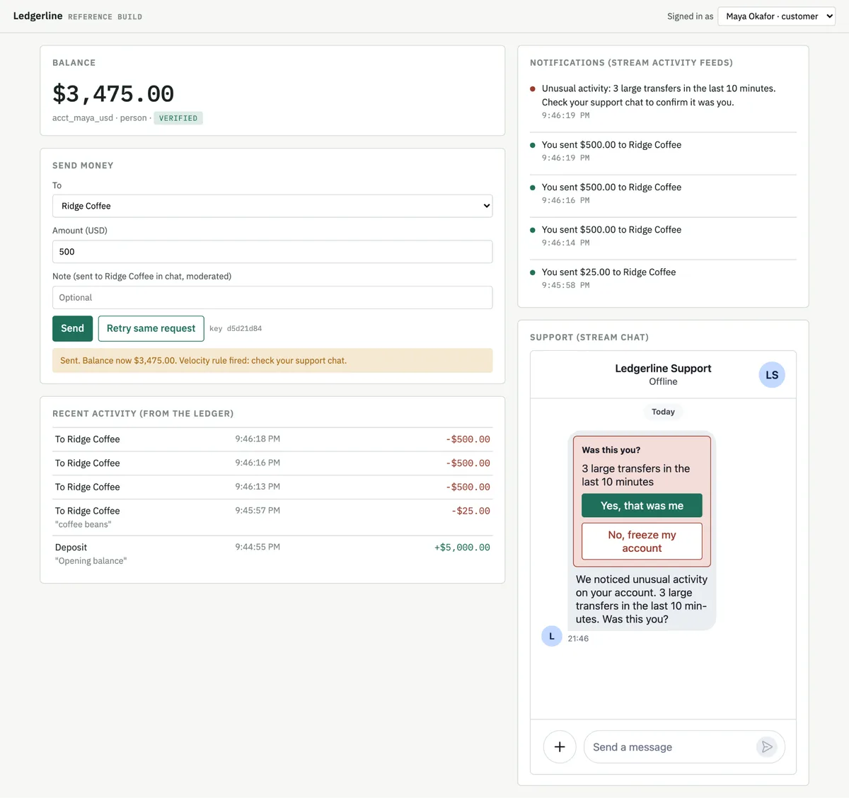Click the Deposit Opening balance row
Viewport: 849px width, 798px height.
(272, 554)
